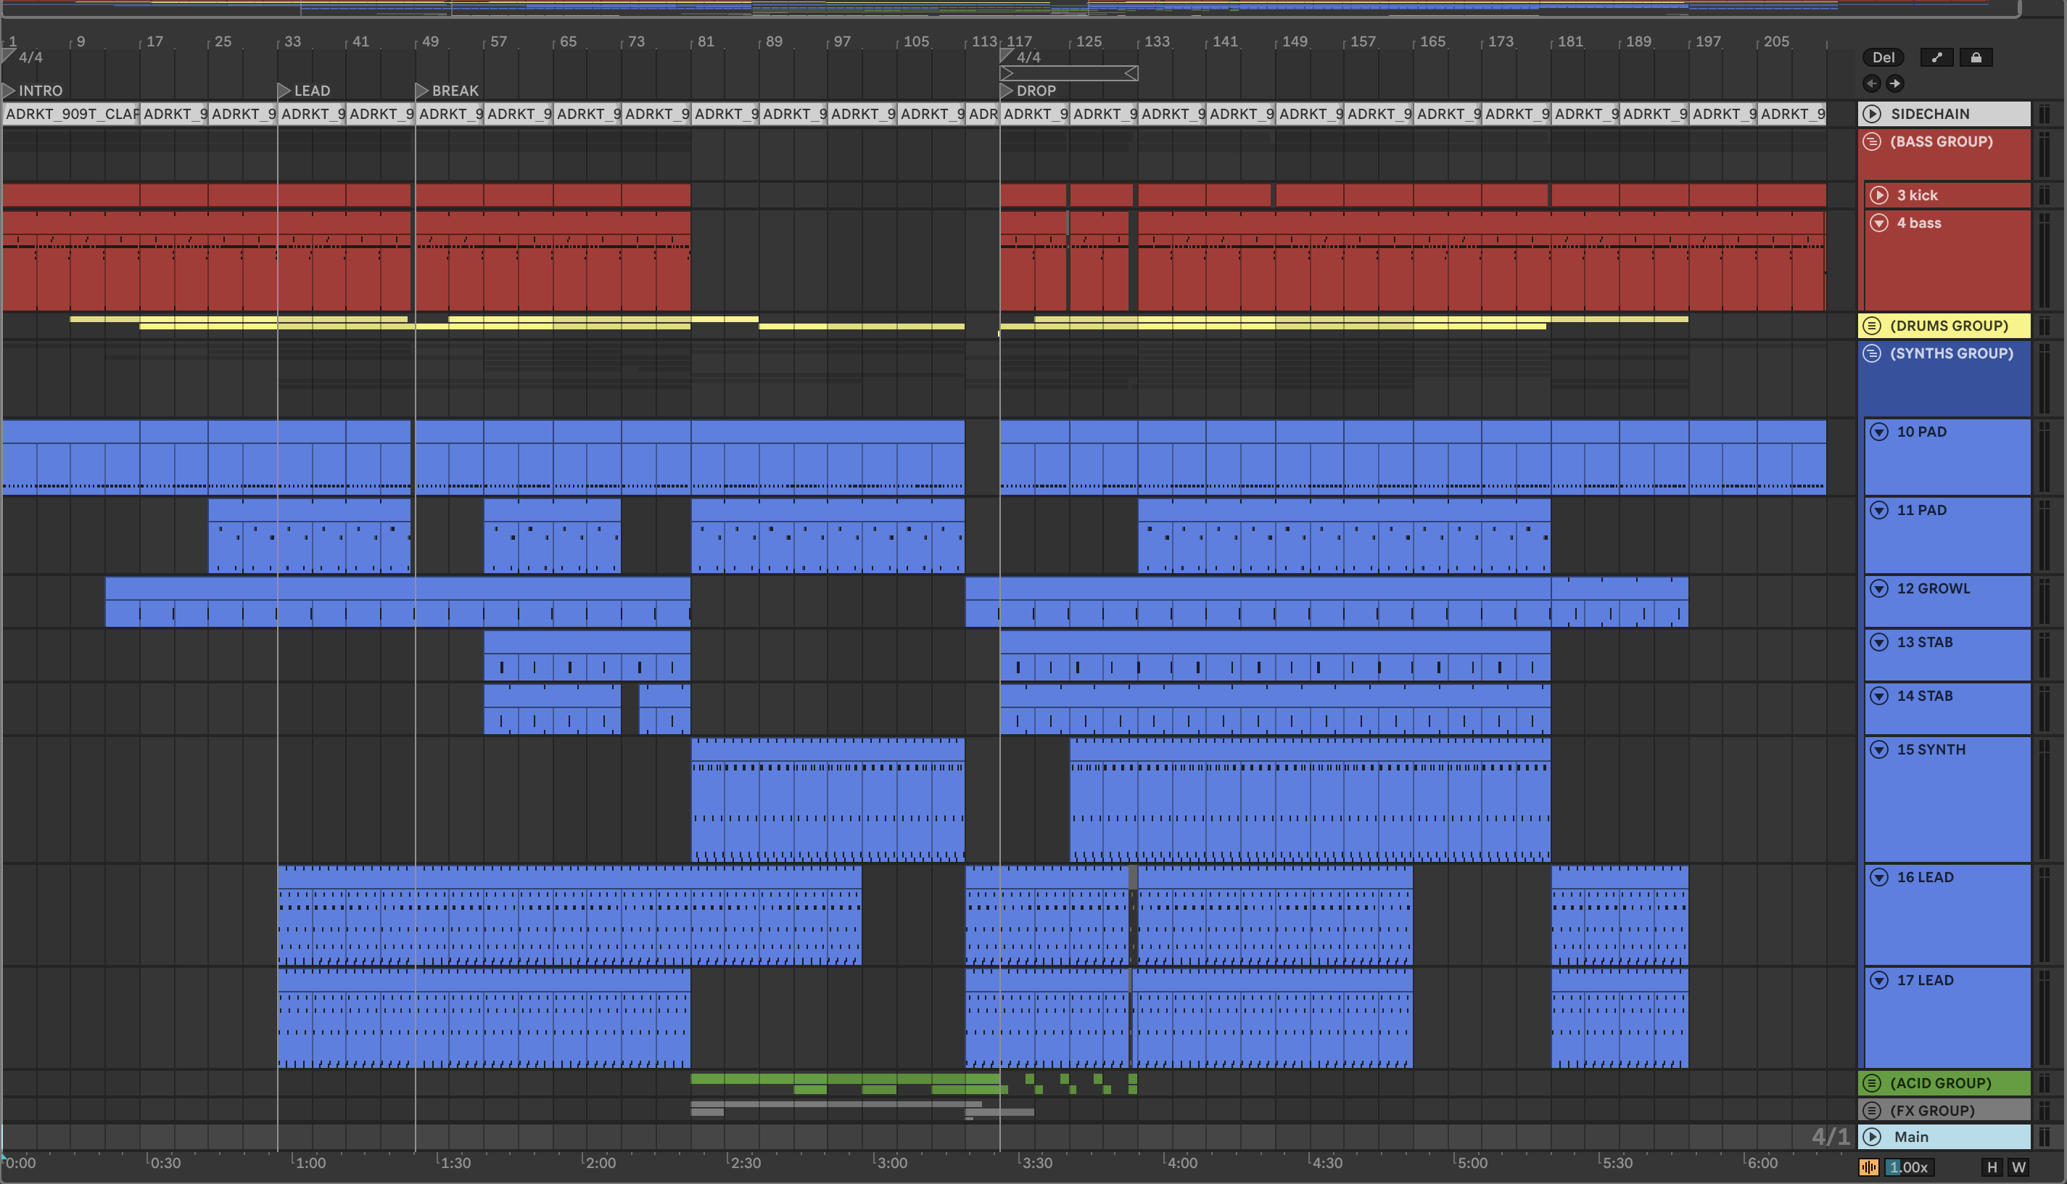
Task: Jump to previous locator arrow
Action: tap(1872, 83)
